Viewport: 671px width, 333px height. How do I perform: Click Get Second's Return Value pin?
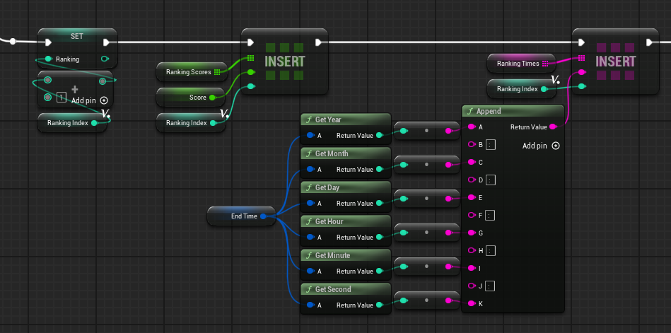[x=379, y=305]
